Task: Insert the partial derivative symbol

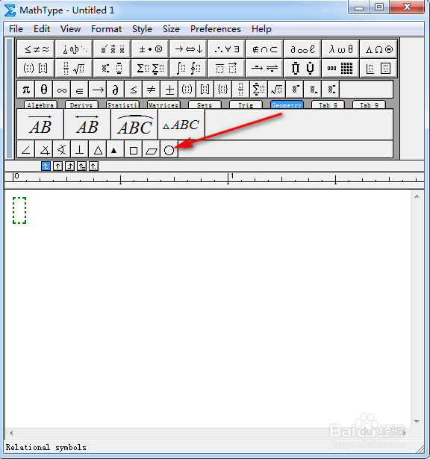Action: 116,90
